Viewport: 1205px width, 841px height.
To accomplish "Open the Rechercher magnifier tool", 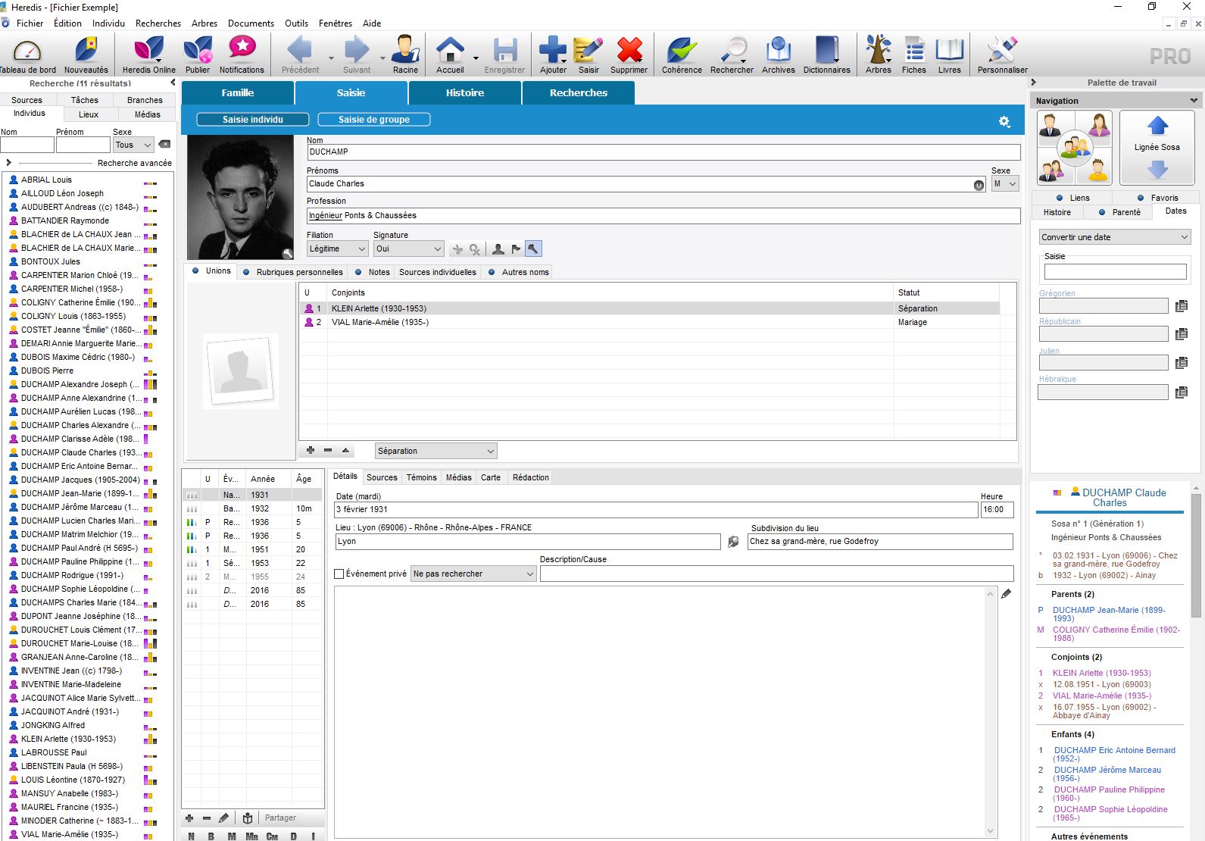I will (732, 55).
